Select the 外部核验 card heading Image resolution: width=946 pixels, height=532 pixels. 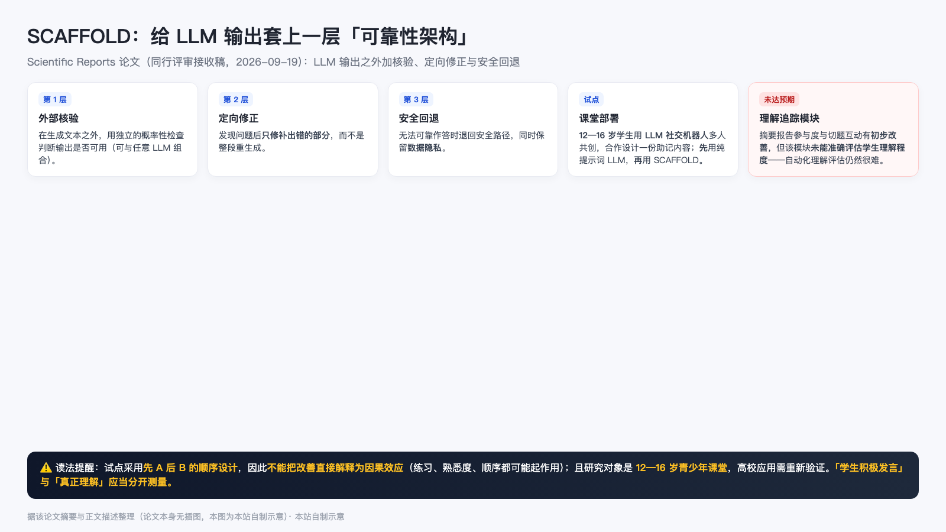coord(59,118)
